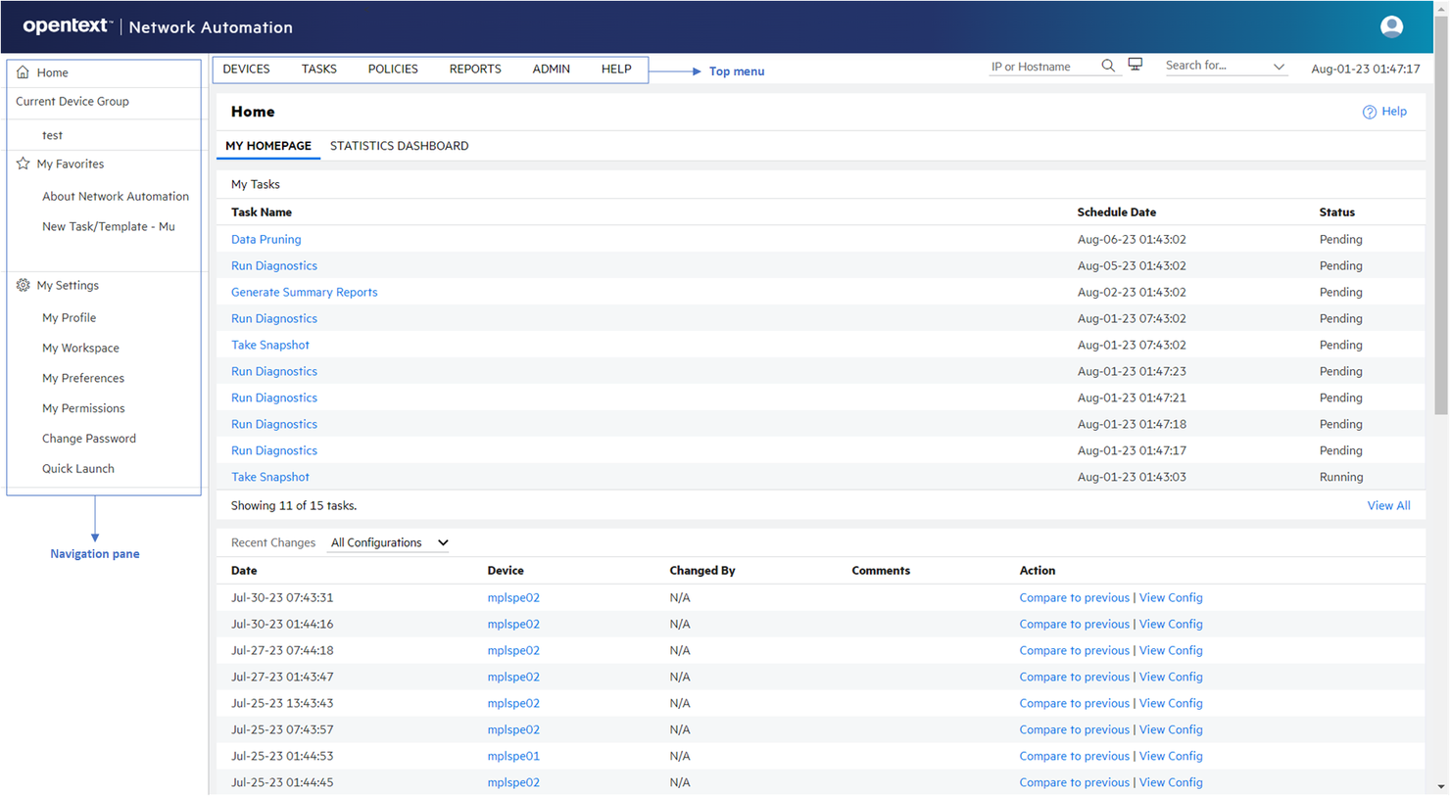Open Quick Launch
Viewport: 1450px width, 796px height.
click(78, 469)
